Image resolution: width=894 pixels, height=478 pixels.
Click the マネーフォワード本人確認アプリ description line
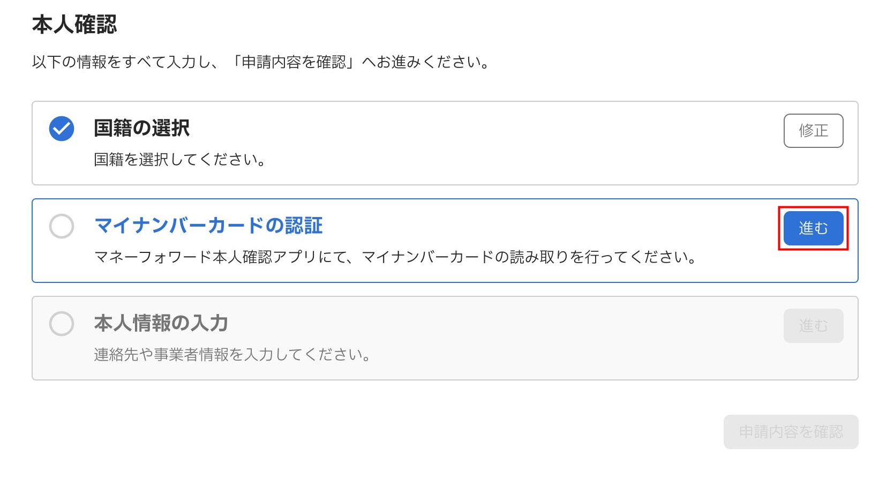coord(395,257)
